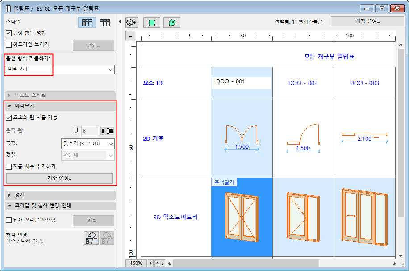Click the vertical scrollbar thumb

point(401,133)
